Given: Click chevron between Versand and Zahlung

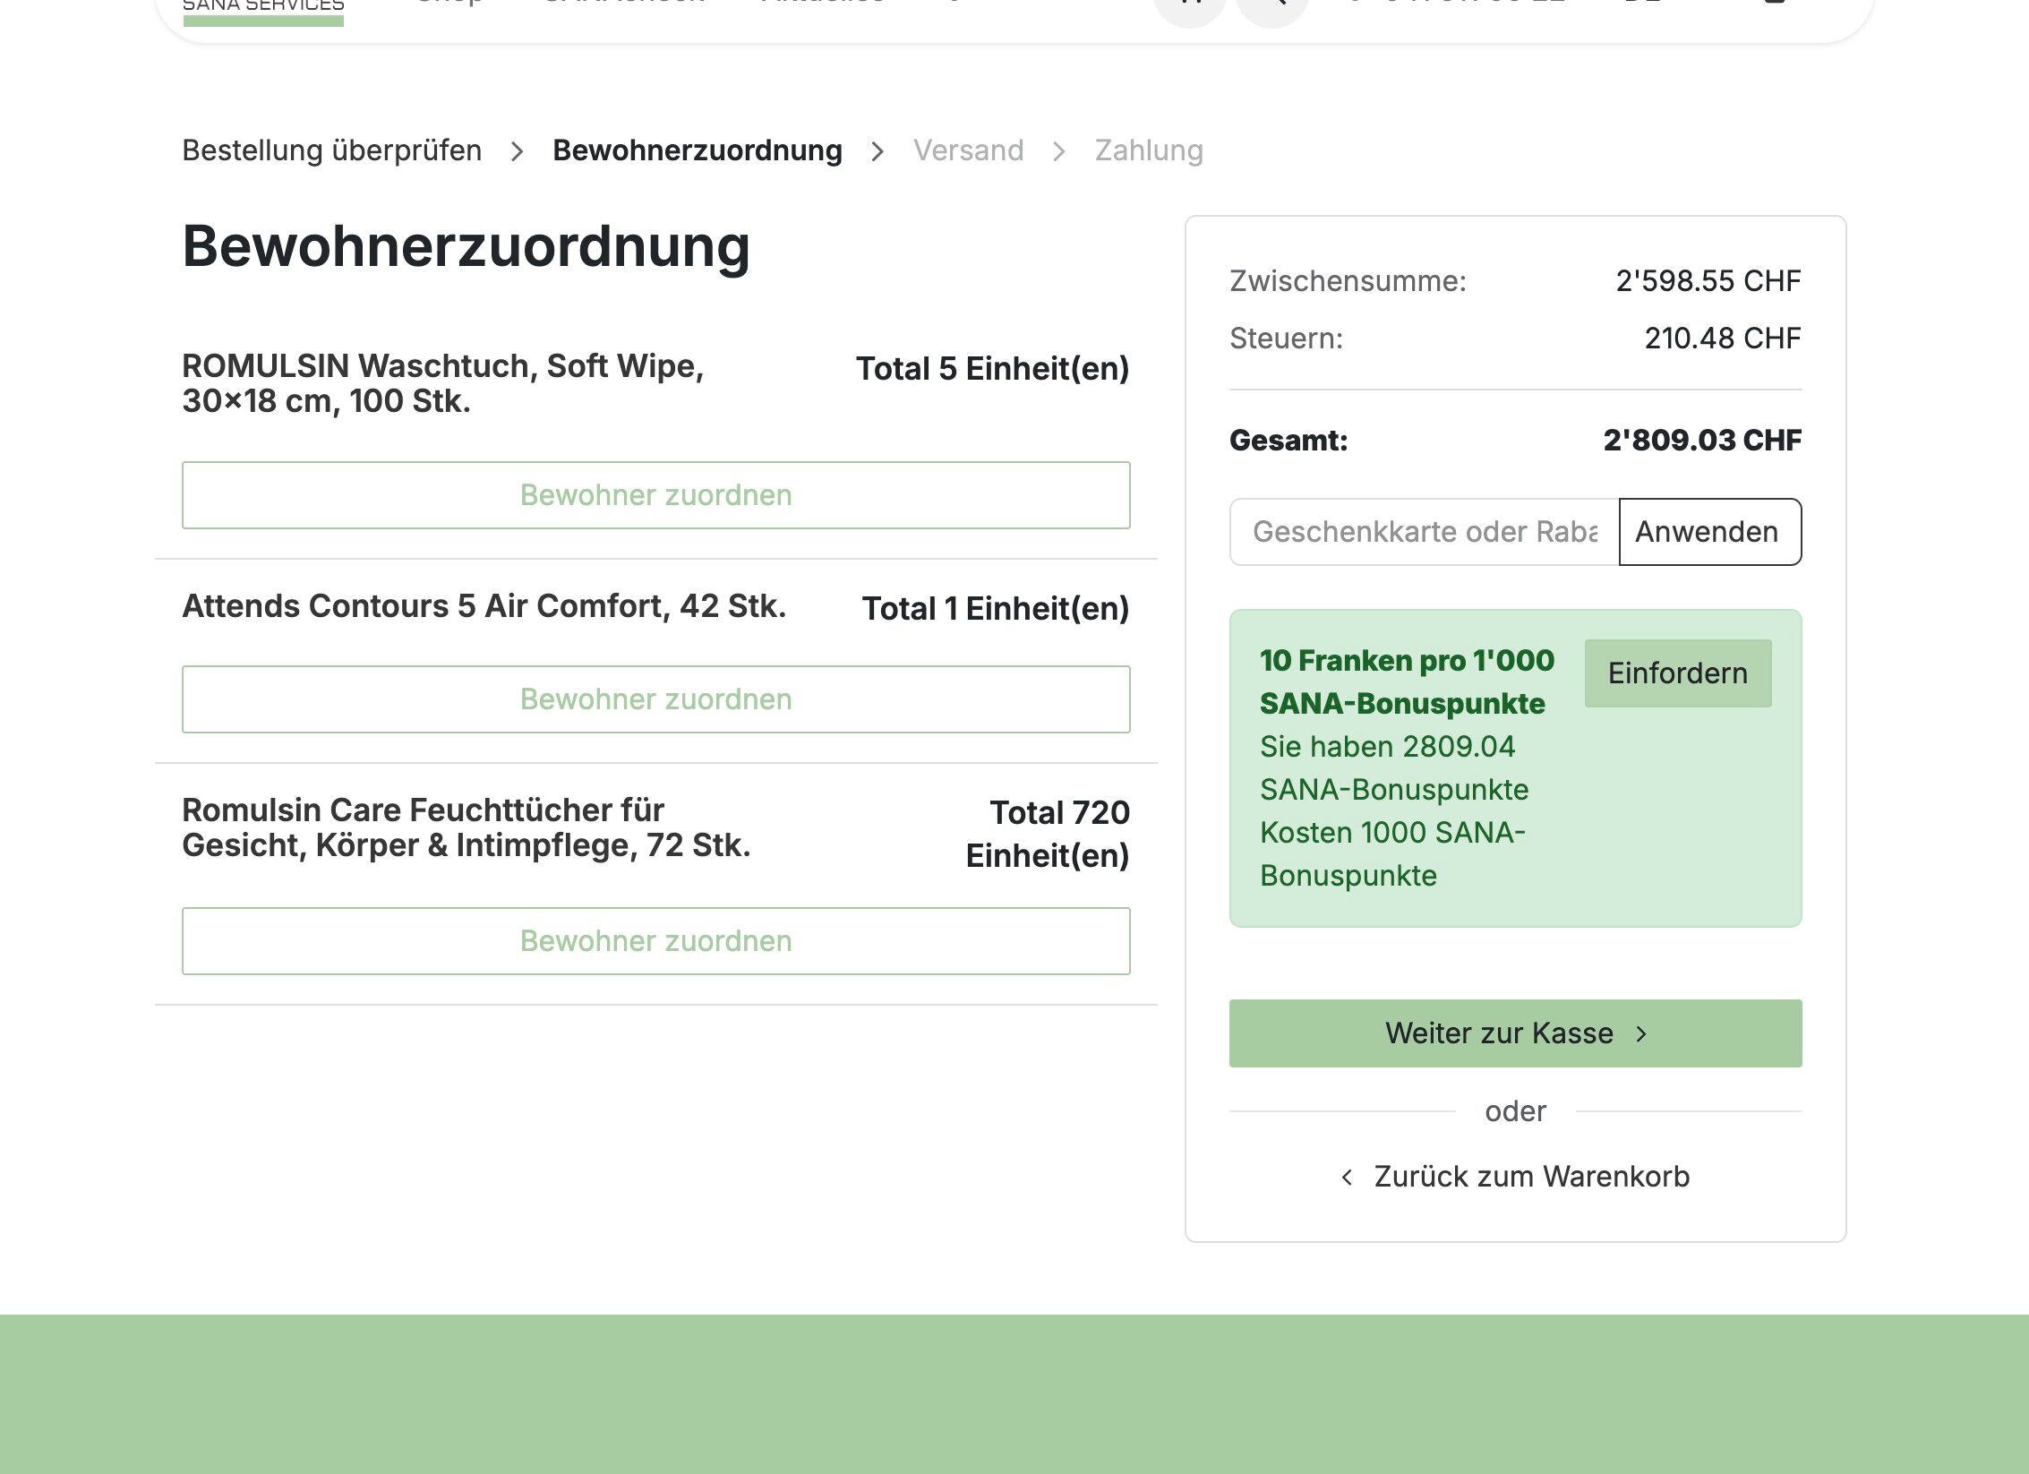Looking at the screenshot, I should pyautogui.click(x=1059, y=151).
